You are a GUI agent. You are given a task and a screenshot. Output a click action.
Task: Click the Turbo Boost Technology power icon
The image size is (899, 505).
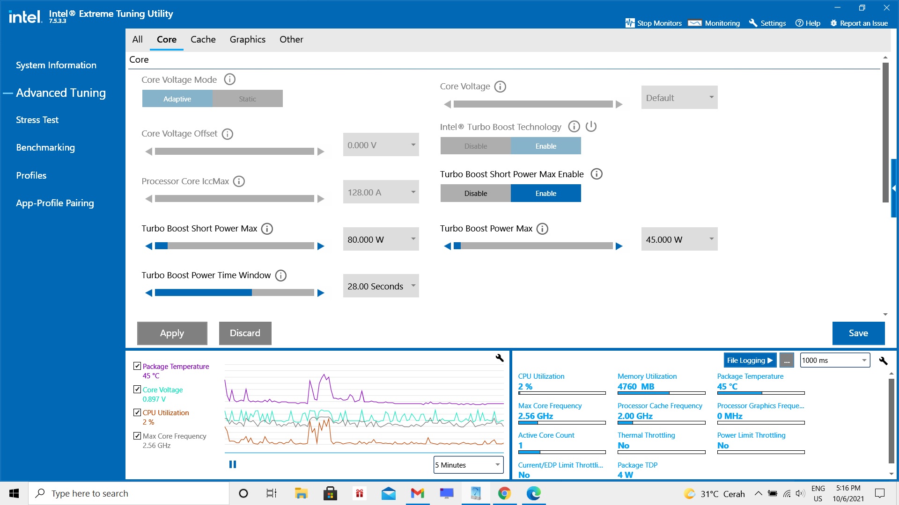coord(591,127)
